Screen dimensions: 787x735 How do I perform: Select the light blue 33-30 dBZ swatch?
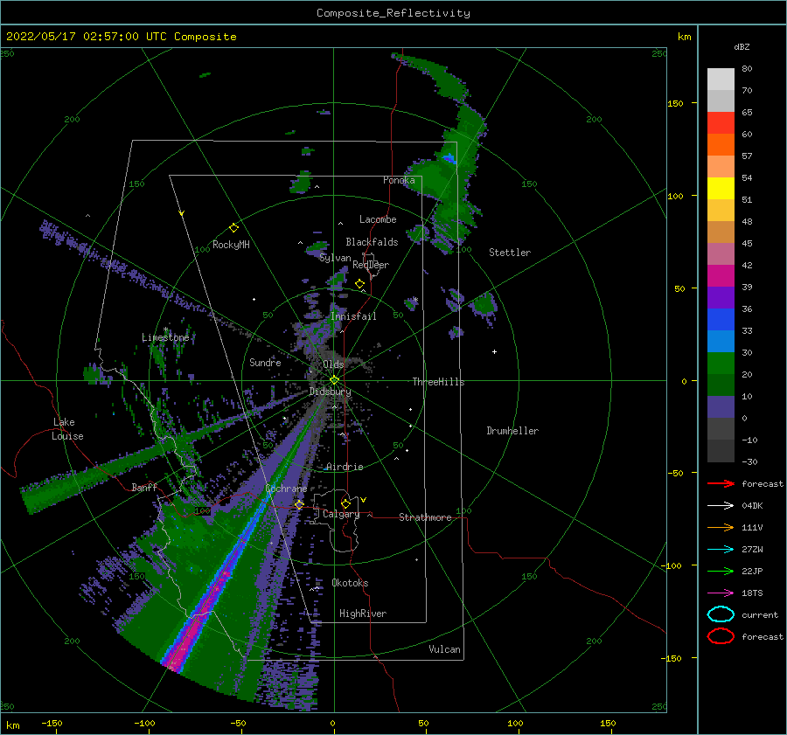(721, 341)
